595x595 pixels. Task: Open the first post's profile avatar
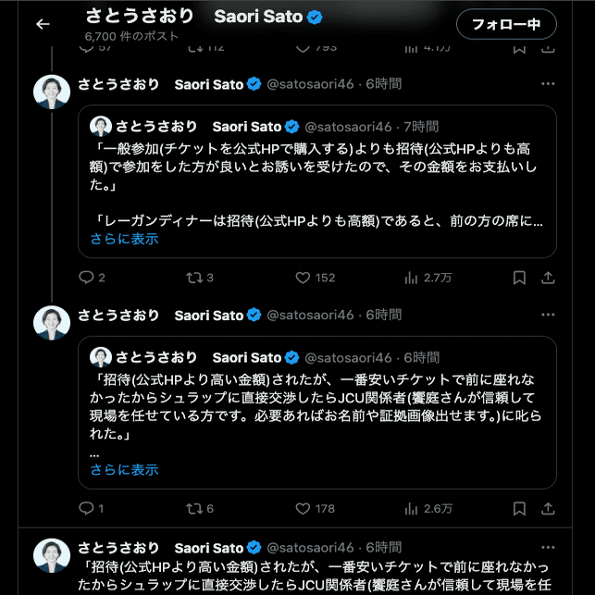click(52, 91)
